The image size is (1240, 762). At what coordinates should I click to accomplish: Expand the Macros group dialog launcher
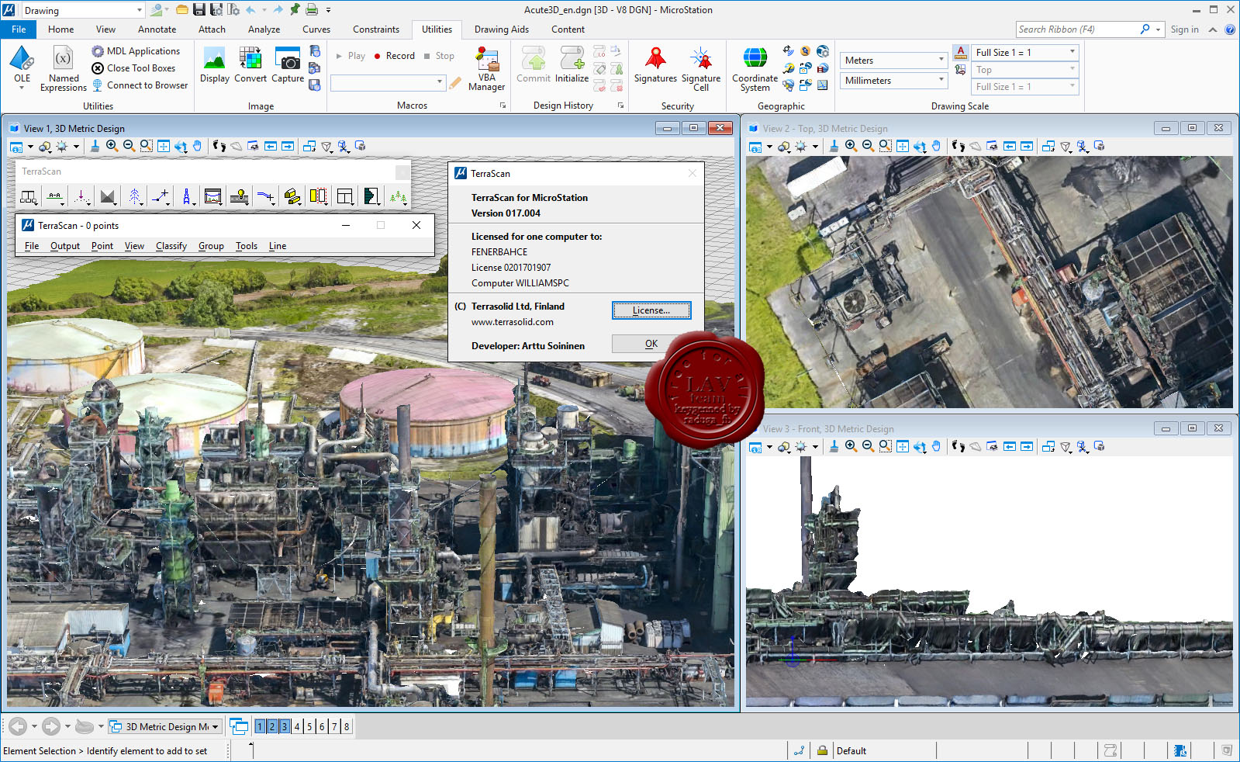click(503, 106)
